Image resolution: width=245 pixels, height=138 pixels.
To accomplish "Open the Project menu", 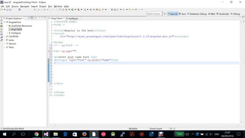I will point(43,7).
